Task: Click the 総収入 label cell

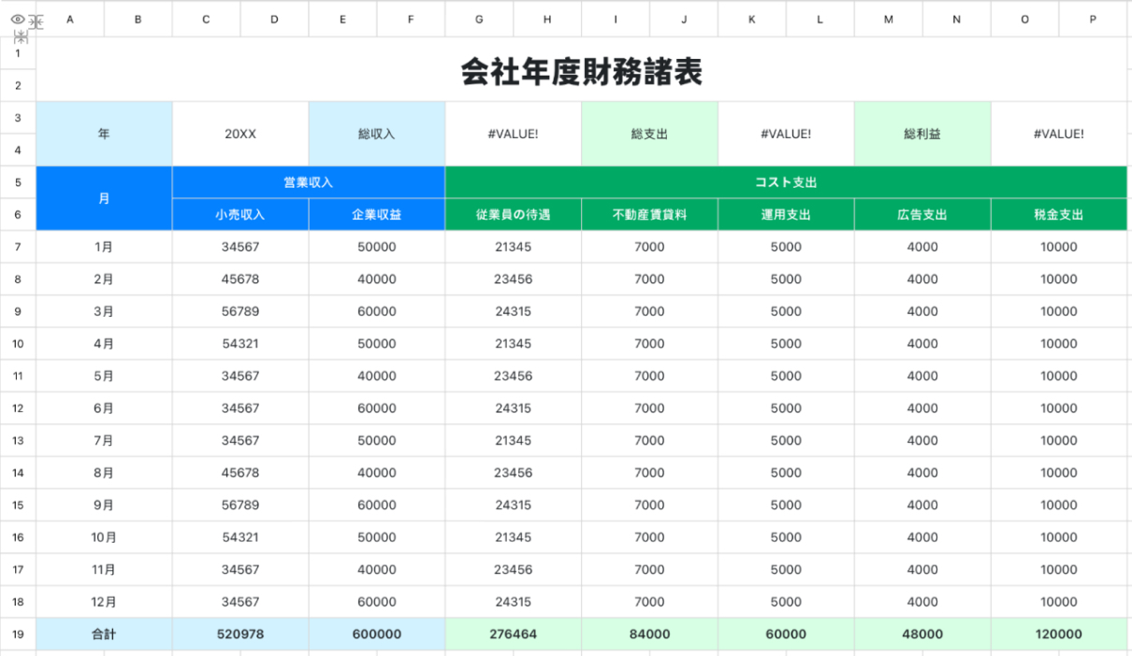Action: [377, 134]
